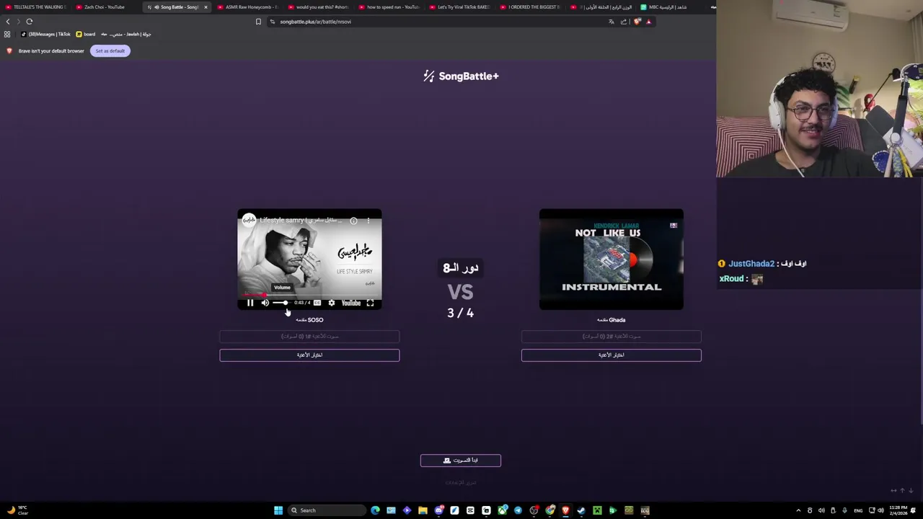Viewport: 923px width, 519px height.
Task: Open Telegram from the taskbar
Action: [518, 510]
